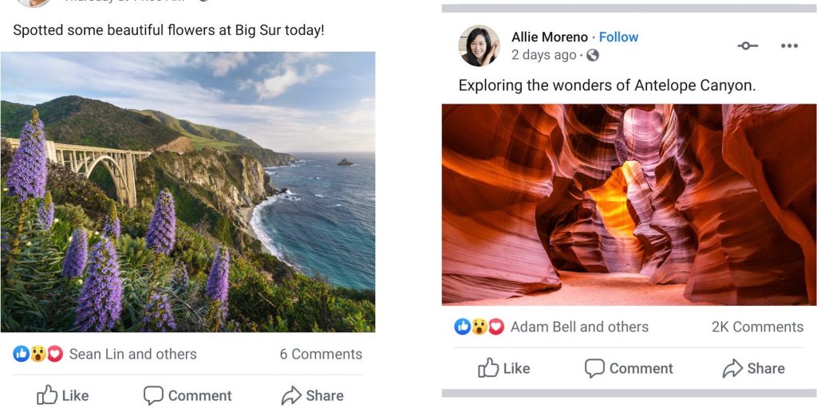Click the Comment bubble icon on Big Sur post
Image resolution: width=817 pixels, height=408 pixels.
[x=153, y=395]
